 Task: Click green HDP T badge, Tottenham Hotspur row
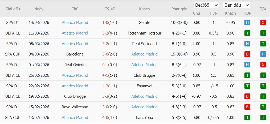(247, 33)
